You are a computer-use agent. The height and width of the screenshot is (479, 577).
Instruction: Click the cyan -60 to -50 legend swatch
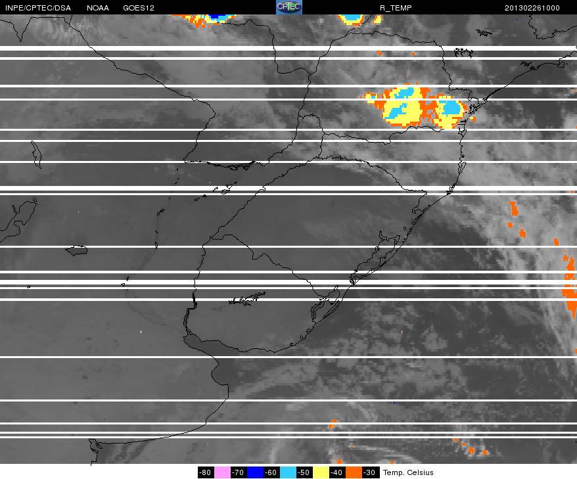[288, 472]
